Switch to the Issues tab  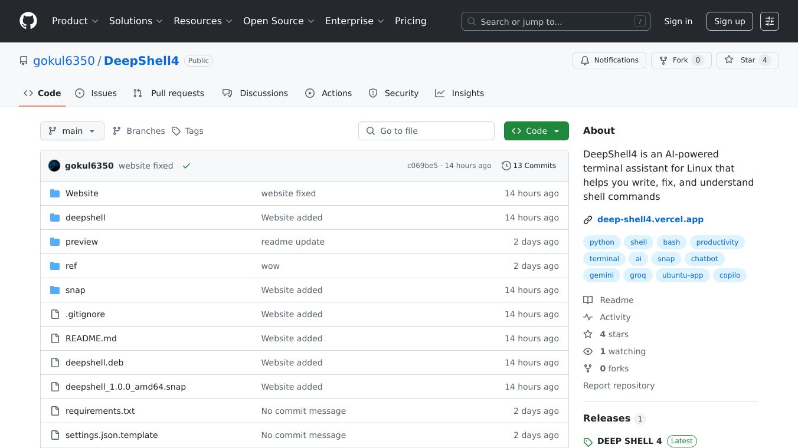pos(96,93)
